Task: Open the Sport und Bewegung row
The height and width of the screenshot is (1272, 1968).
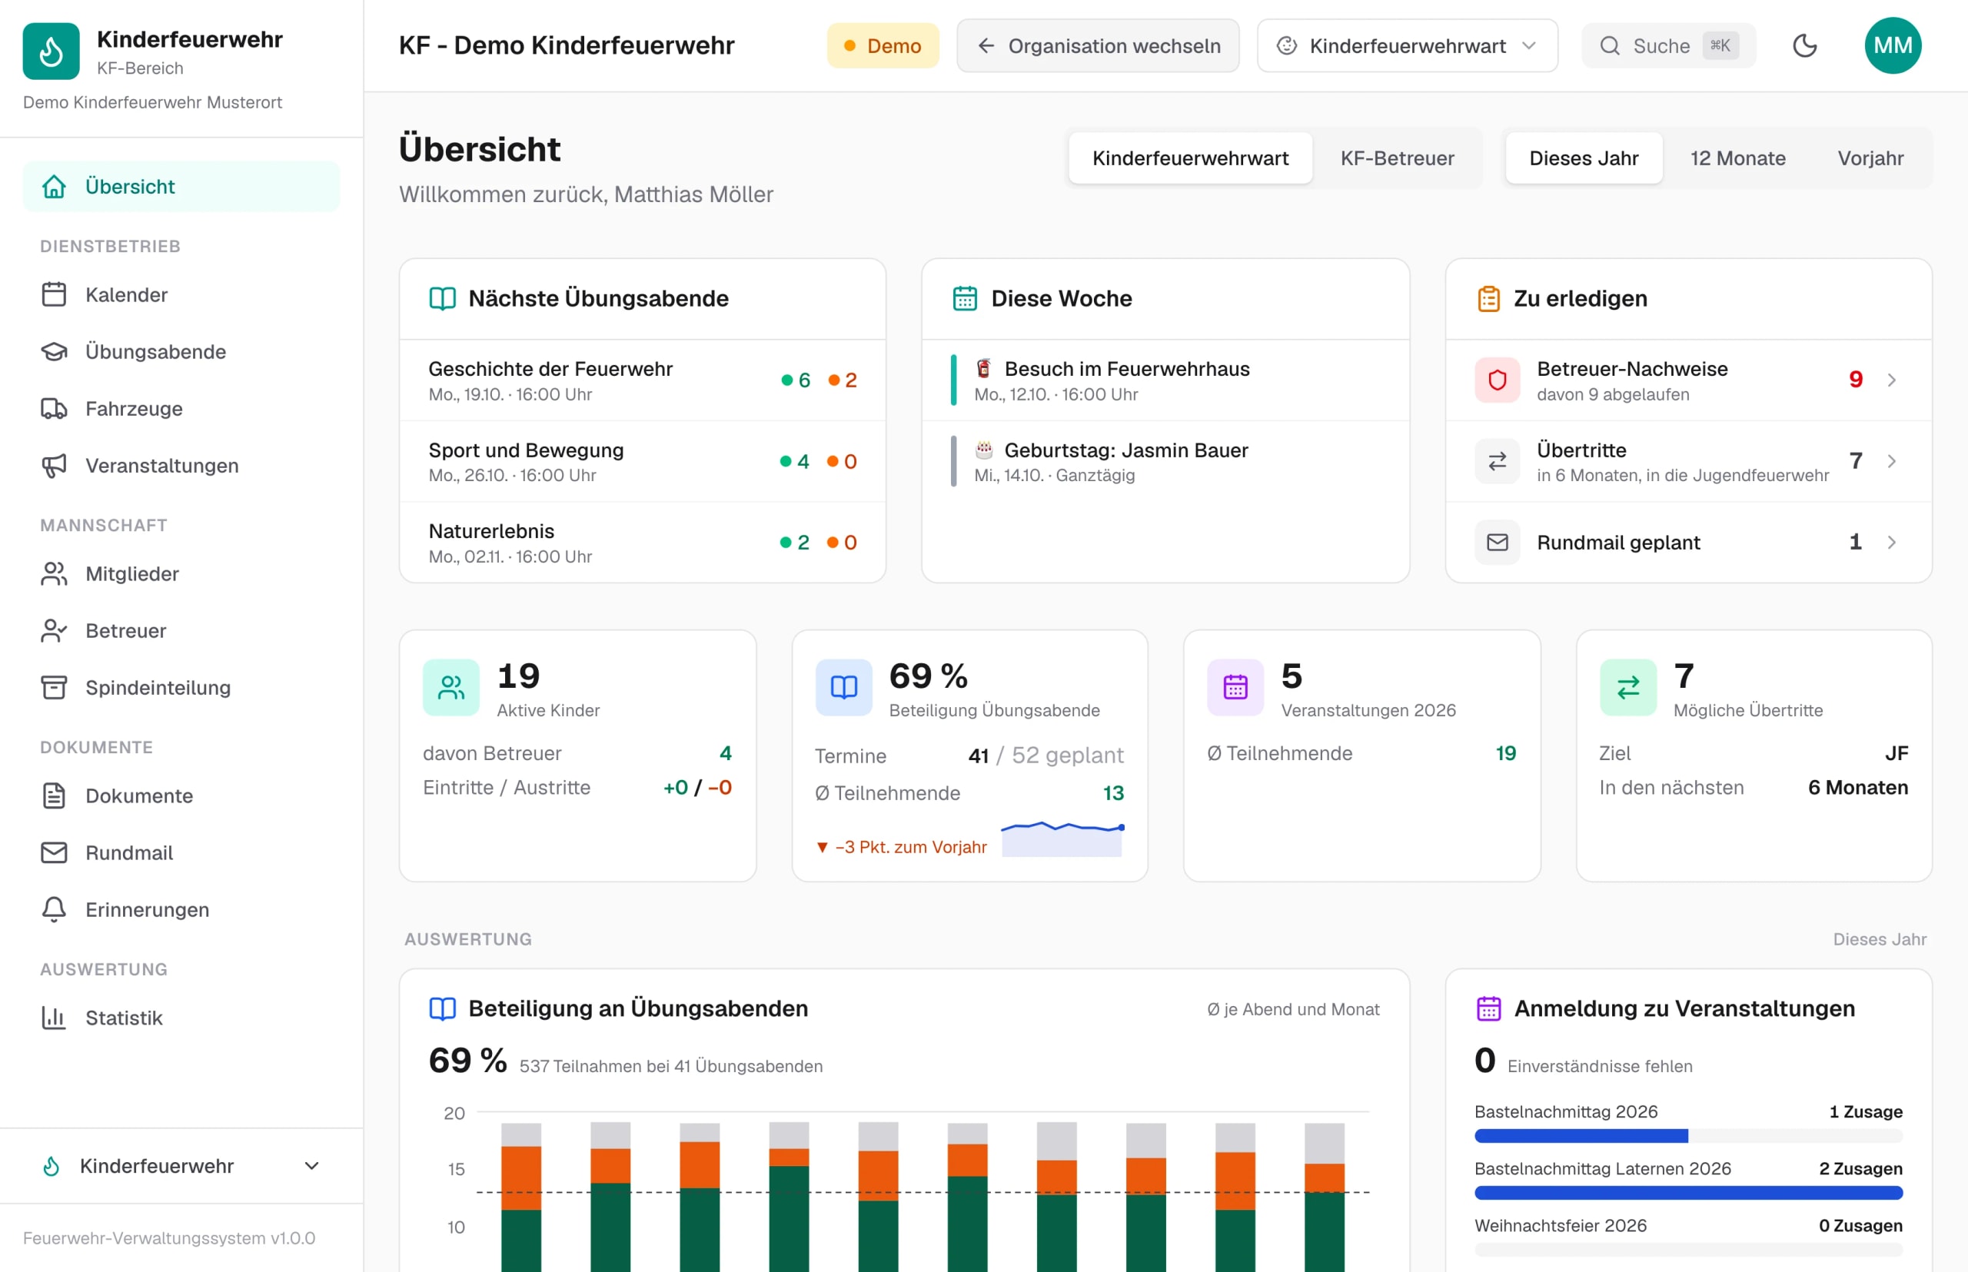Action: click(642, 462)
